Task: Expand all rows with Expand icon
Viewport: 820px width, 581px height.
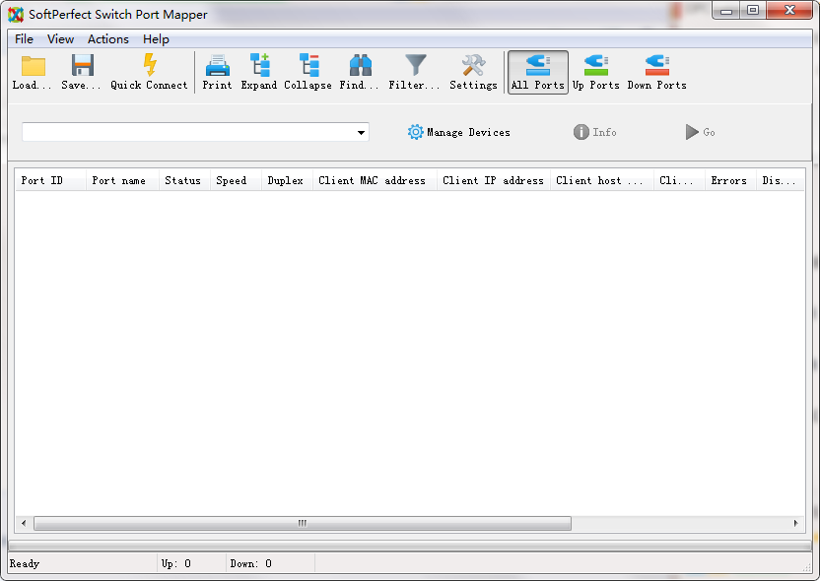Action: 259,65
